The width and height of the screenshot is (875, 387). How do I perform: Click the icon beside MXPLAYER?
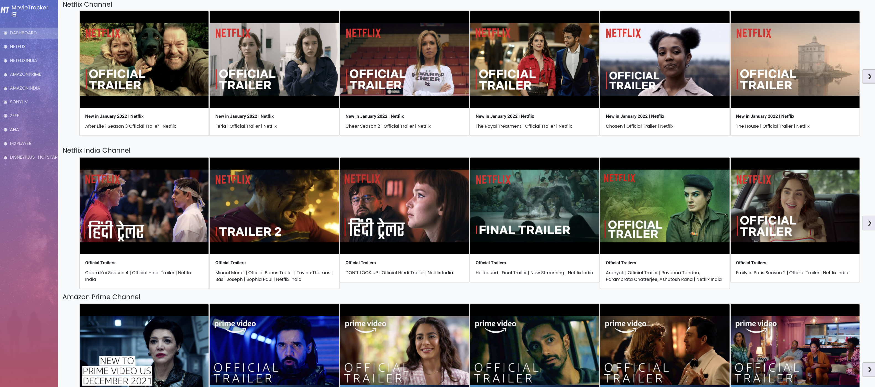click(x=6, y=143)
